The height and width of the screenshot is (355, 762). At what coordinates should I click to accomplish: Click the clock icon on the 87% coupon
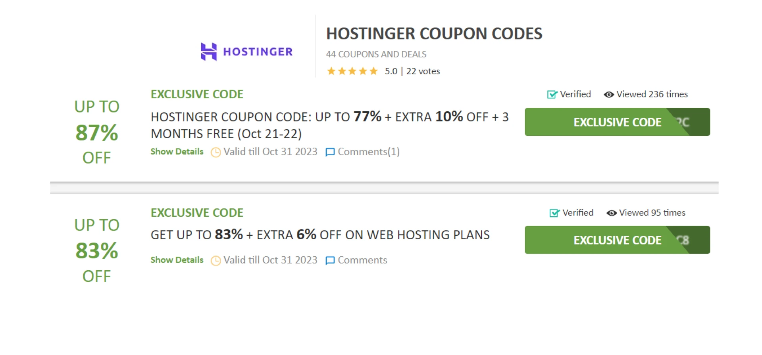215,152
